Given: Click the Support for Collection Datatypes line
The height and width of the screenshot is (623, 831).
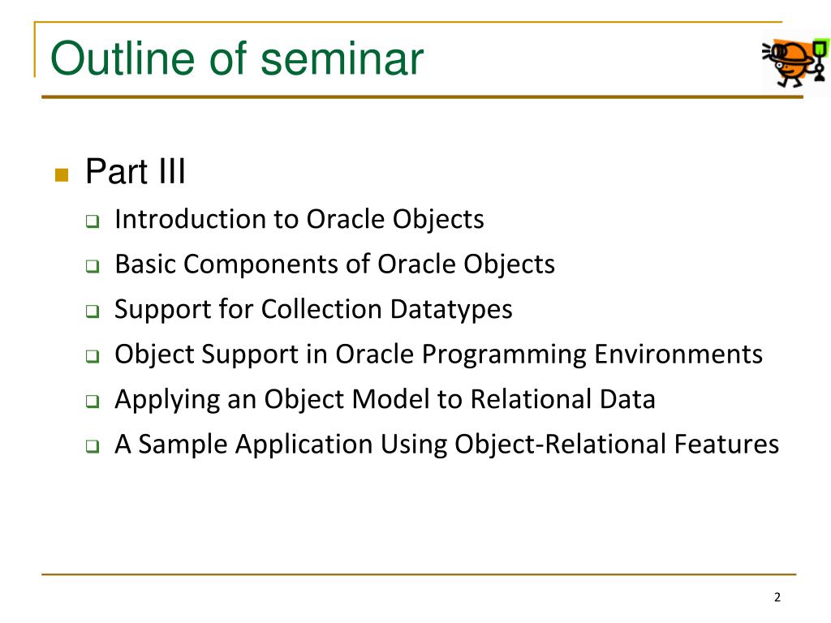Looking at the screenshot, I should pyautogui.click(x=314, y=309).
